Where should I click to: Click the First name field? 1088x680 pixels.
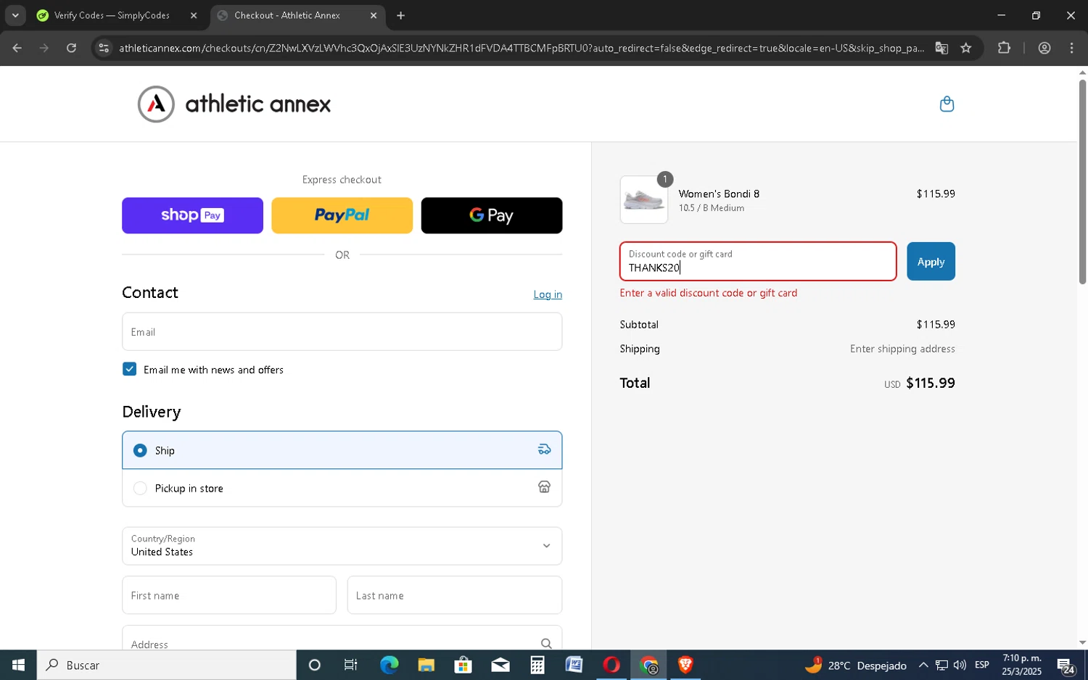[229, 595]
